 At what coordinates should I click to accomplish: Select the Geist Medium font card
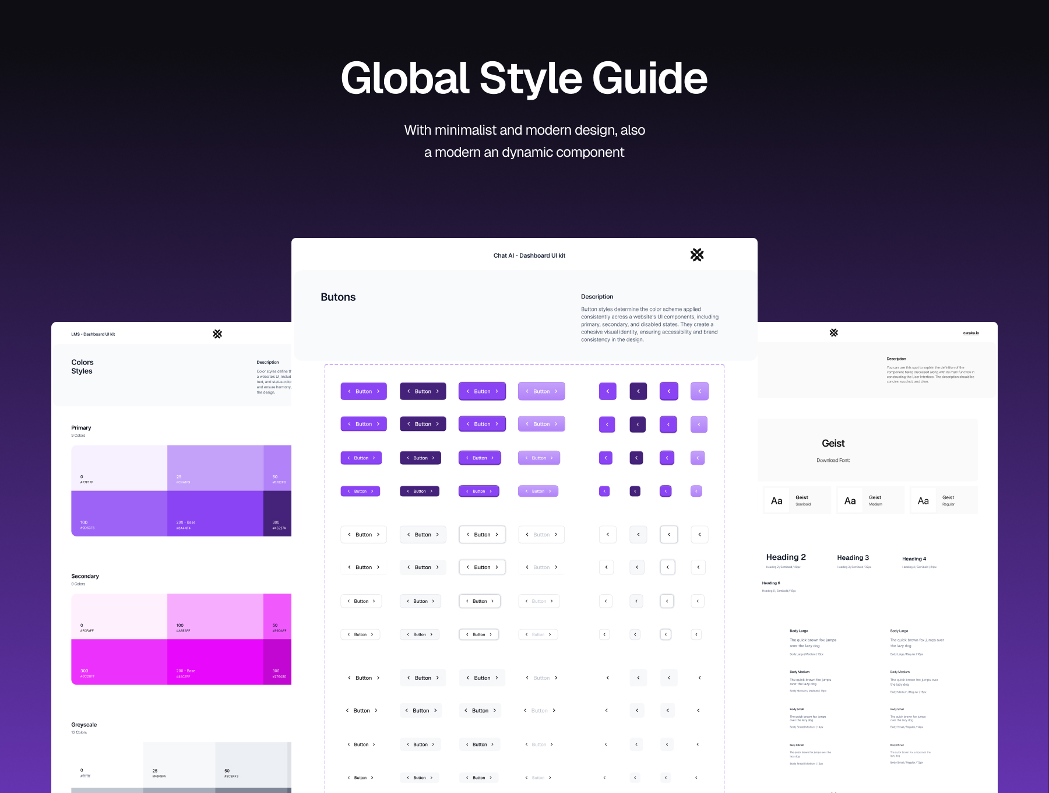click(870, 500)
